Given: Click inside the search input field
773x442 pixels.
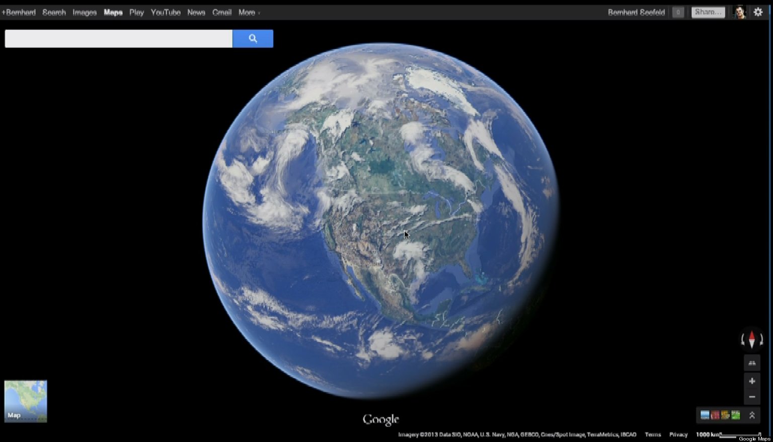Looking at the screenshot, I should coord(119,39).
